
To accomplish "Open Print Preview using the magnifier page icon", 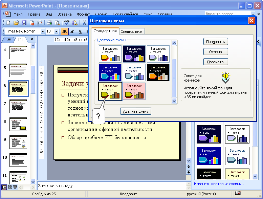I will pyautogui.click(x=57, y=23).
